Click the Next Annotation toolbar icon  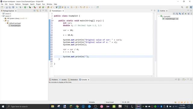72,7
